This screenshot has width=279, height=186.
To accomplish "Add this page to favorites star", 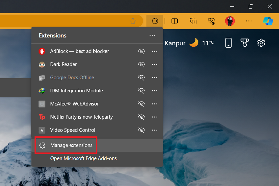I will (133, 21).
